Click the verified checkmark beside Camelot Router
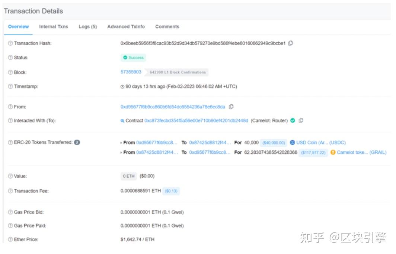 click(293, 121)
